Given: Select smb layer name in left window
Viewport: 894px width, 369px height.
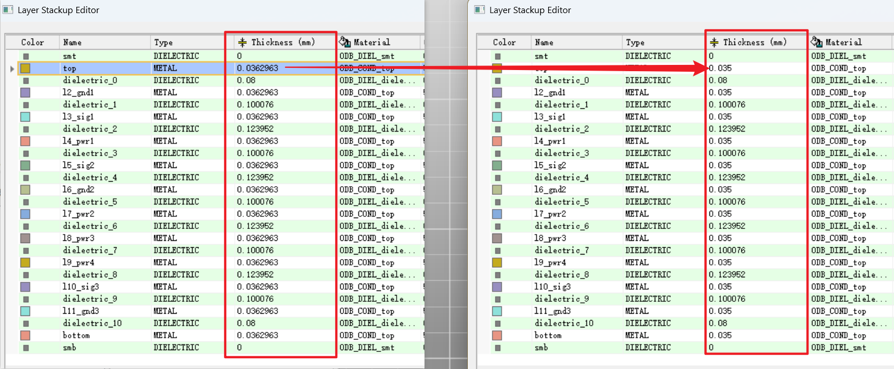Looking at the screenshot, I should 70,347.
